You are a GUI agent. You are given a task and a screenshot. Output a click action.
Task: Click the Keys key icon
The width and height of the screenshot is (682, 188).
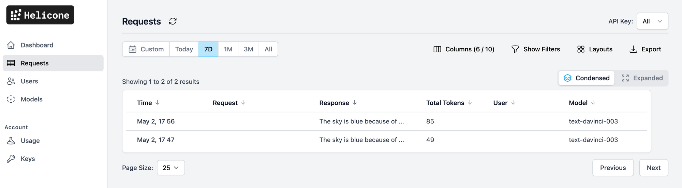pos(11,159)
